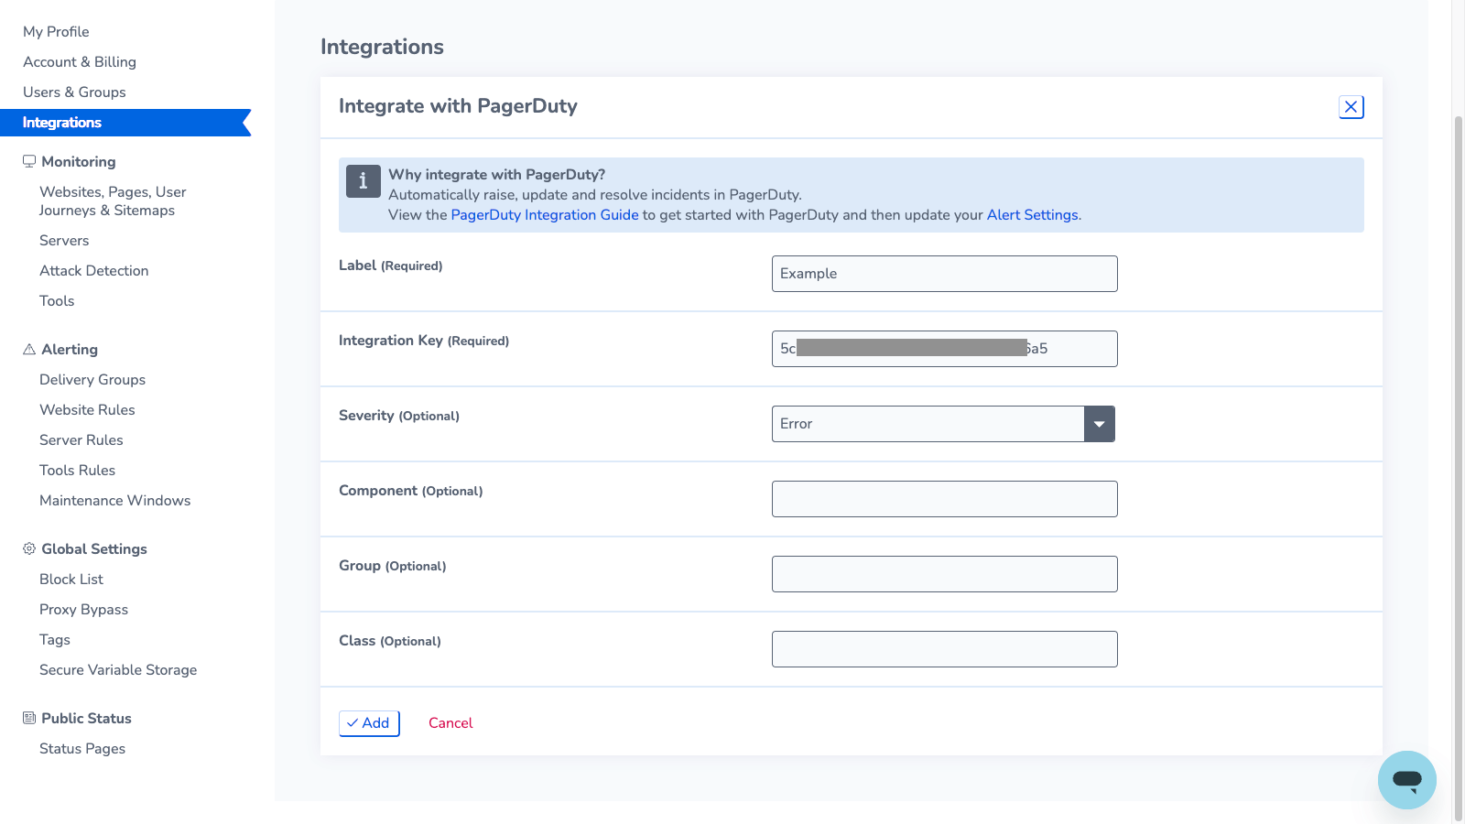Click the Global Settings section heading
The width and height of the screenshot is (1465, 824).
[x=94, y=549]
